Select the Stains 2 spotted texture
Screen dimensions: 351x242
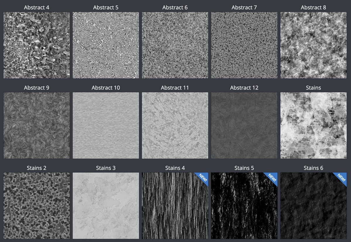point(37,206)
